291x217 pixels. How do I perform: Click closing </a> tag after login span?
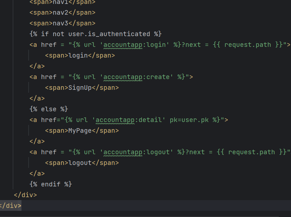(37, 66)
